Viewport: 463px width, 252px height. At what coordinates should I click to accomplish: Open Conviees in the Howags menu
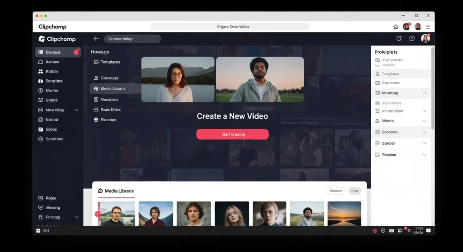106,78
